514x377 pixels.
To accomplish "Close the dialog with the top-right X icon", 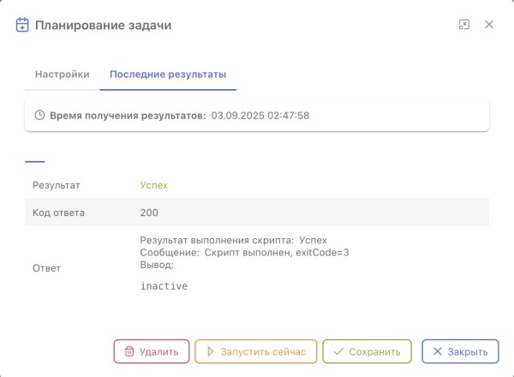I will [x=489, y=25].
